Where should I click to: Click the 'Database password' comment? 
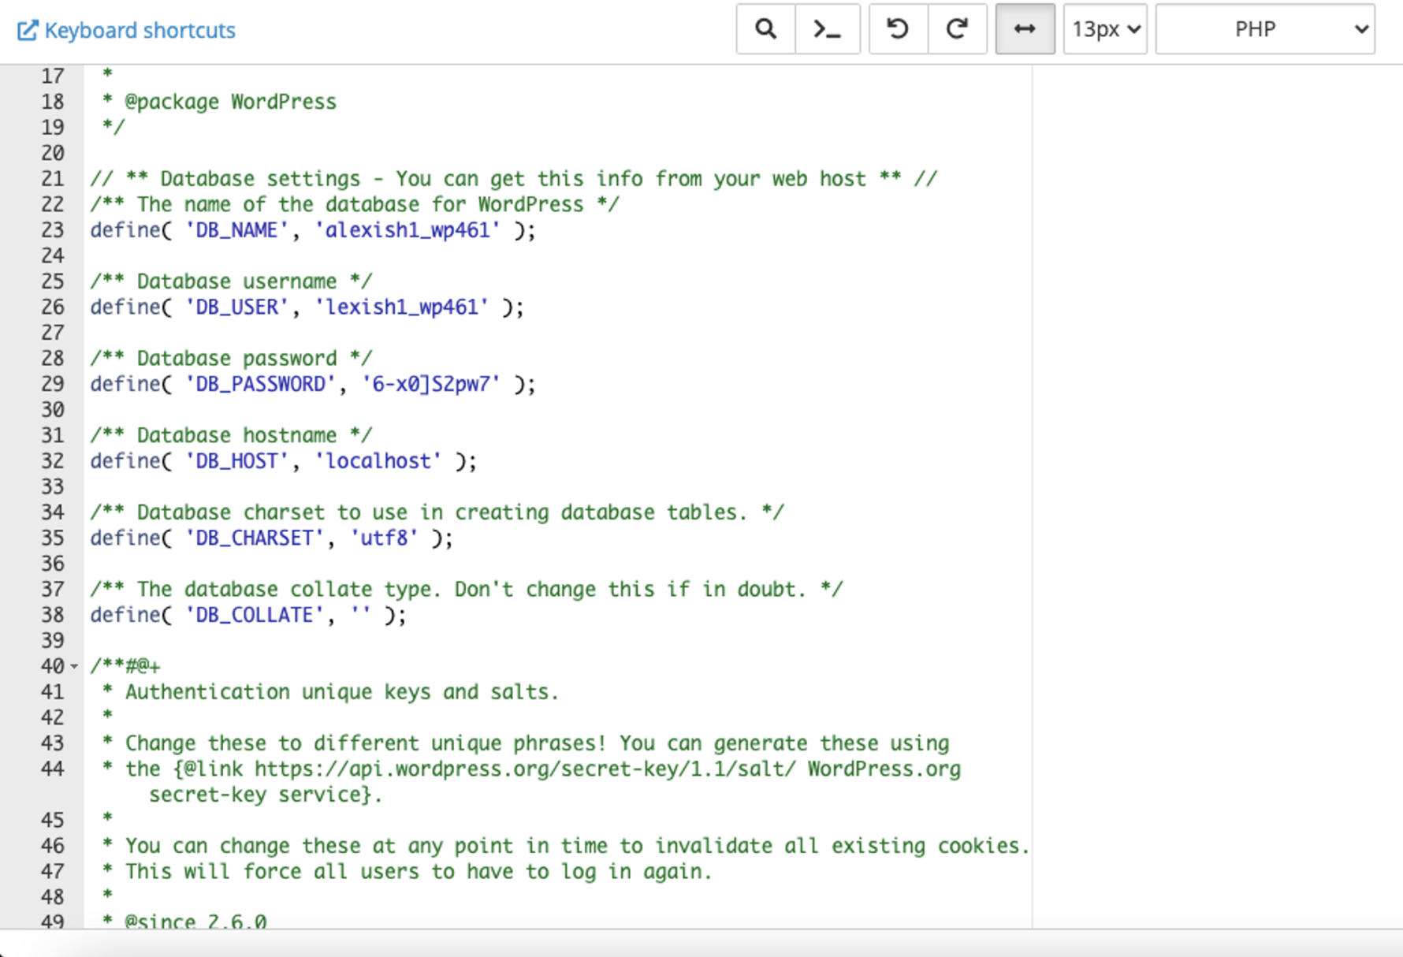tap(231, 358)
